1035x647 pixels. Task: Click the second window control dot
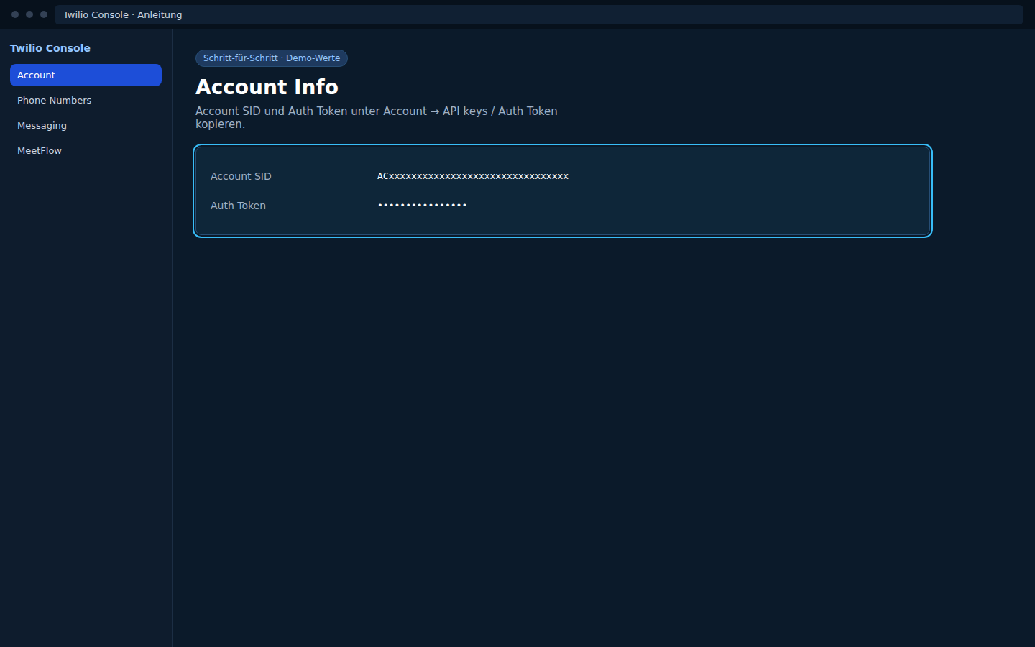coord(29,14)
